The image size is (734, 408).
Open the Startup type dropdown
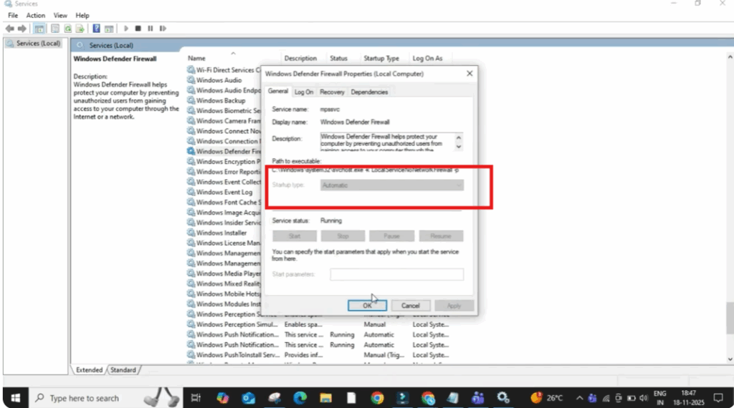(392, 185)
